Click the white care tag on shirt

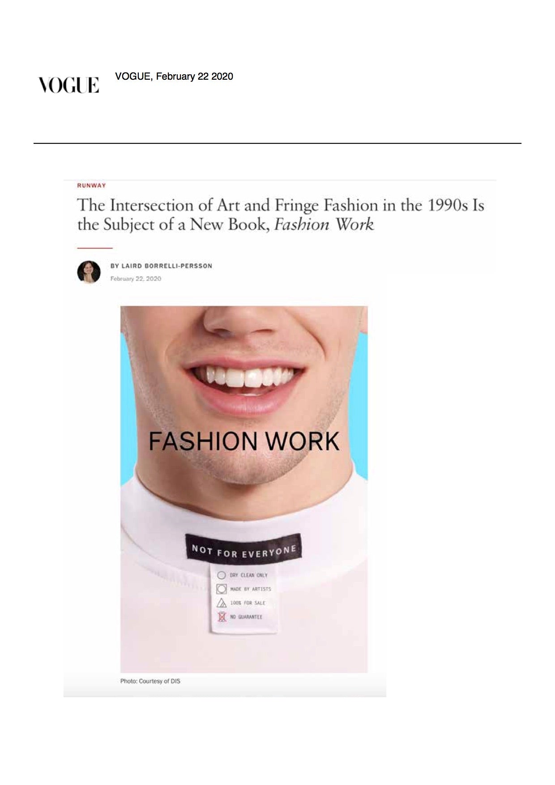244,599
